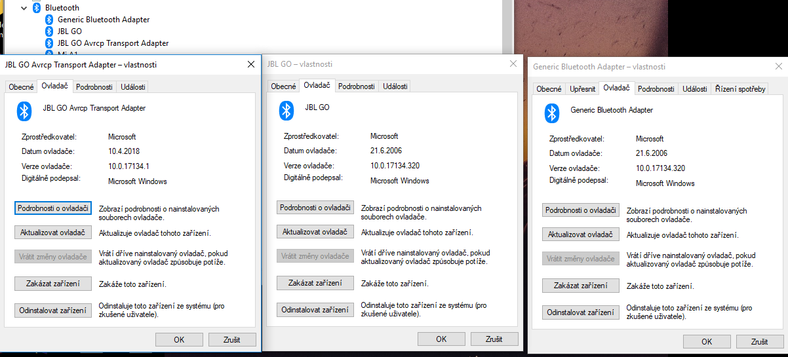Click OK in JBL GO Avrcp window
The height and width of the screenshot is (357, 788).
point(179,340)
